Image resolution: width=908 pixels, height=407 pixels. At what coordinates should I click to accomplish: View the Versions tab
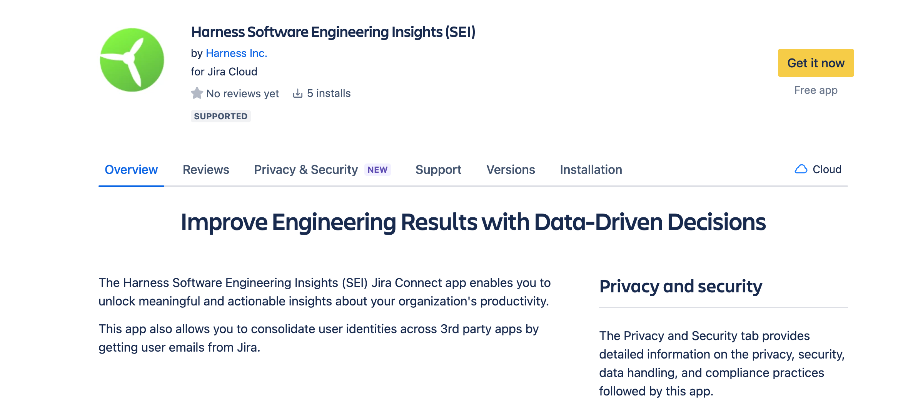510,169
